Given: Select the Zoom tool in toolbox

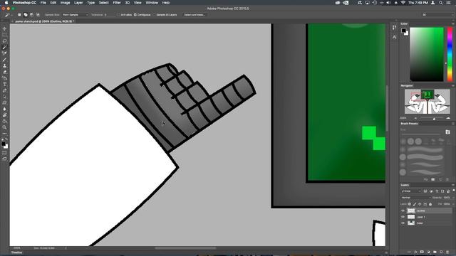Looking at the screenshot, I should click(4, 127).
